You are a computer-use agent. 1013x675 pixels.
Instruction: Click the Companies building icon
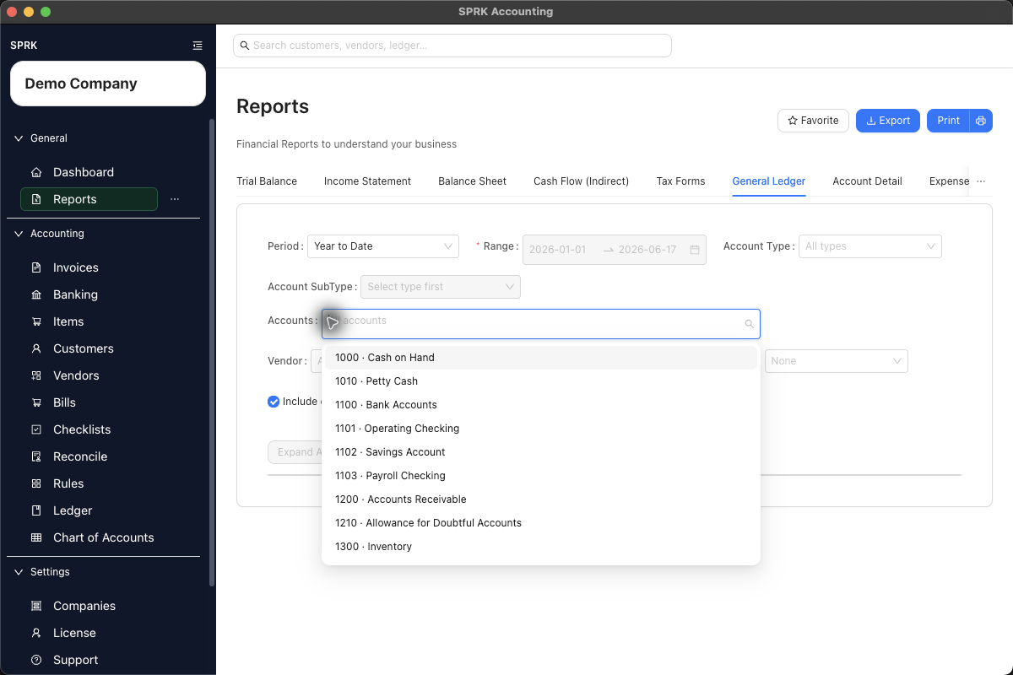tap(36, 606)
